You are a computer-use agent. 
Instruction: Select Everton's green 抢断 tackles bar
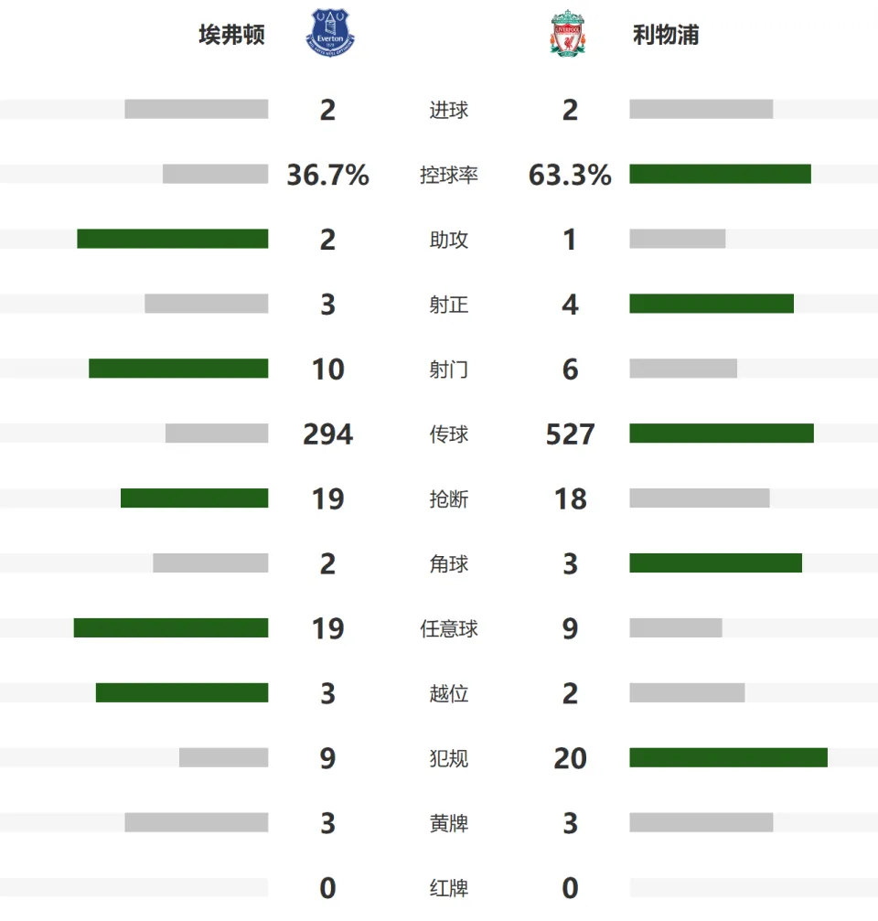[195, 498]
